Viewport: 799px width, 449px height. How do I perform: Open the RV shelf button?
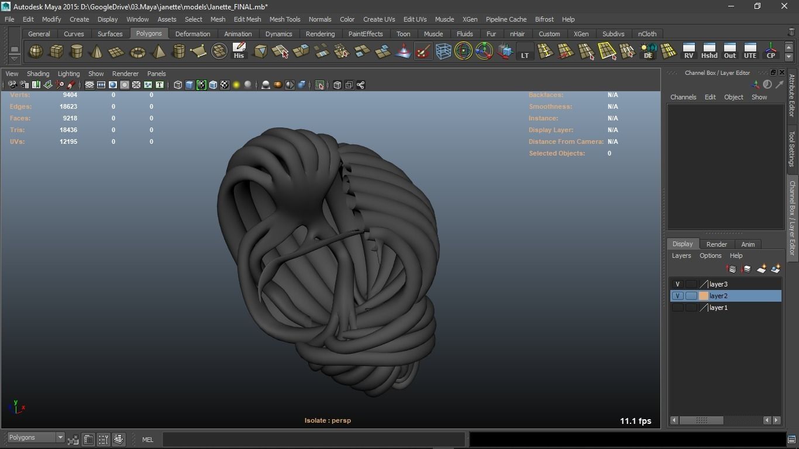click(689, 51)
